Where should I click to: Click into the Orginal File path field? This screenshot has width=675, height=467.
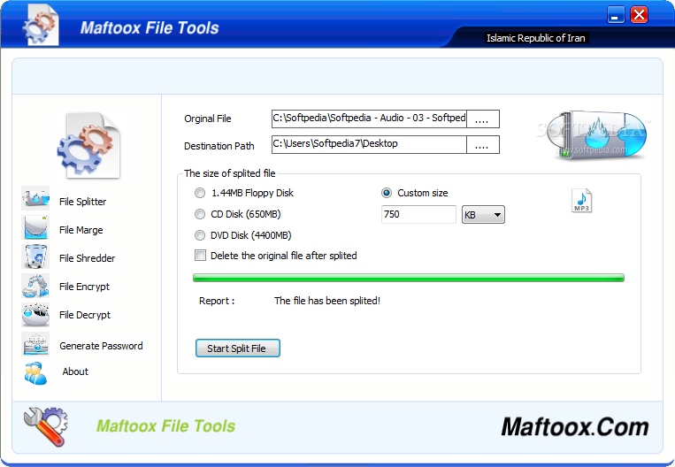pos(369,119)
